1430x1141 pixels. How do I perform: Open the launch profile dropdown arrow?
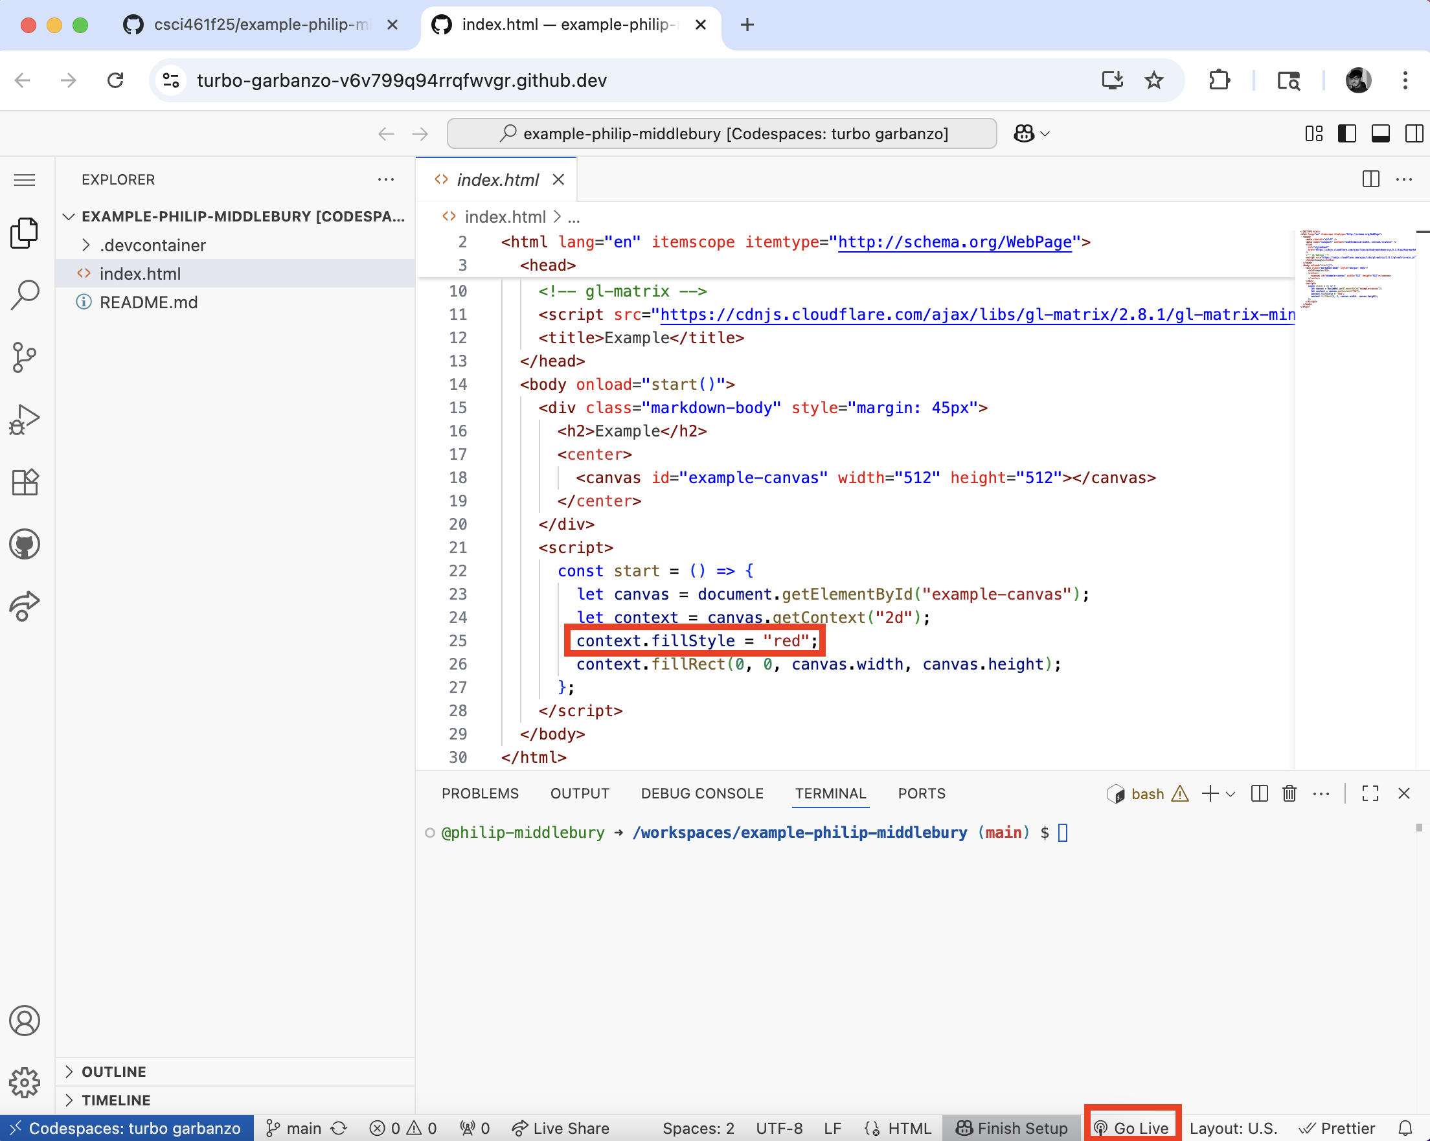1231,794
